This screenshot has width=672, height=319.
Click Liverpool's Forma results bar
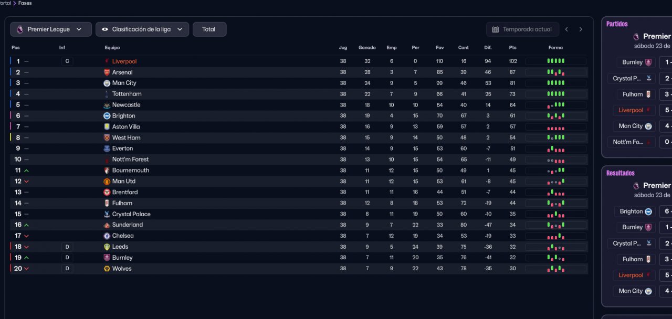(x=555, y=61)
